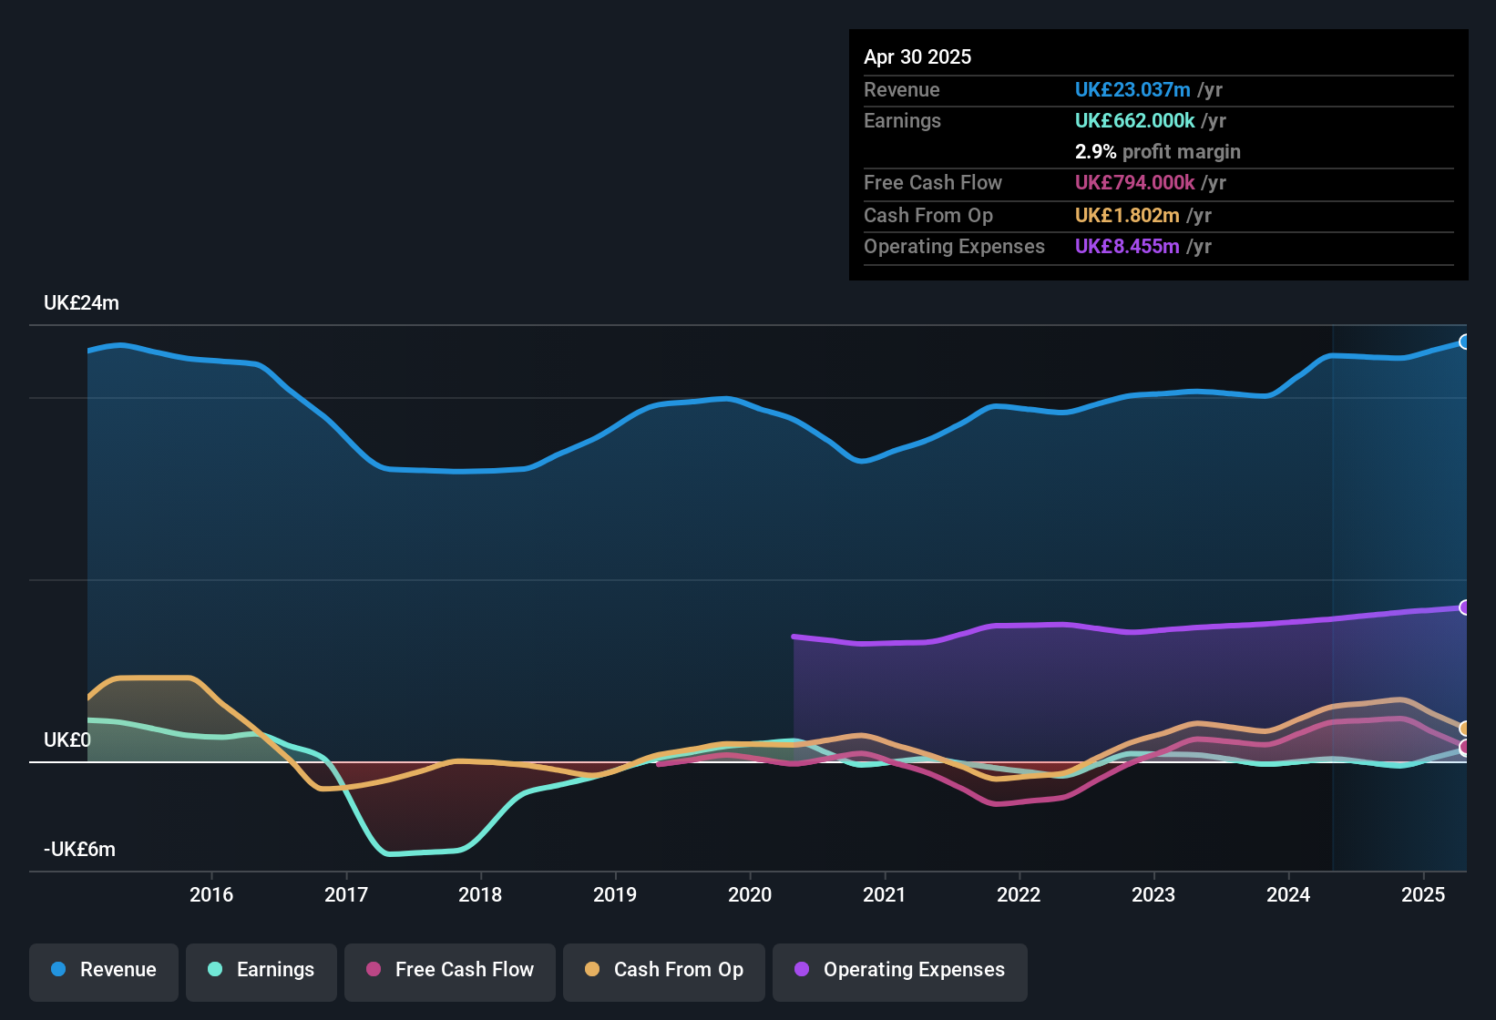
Task: Hide the Operating Expenses series
Action: pyautogui.click(x=899, y=970)
